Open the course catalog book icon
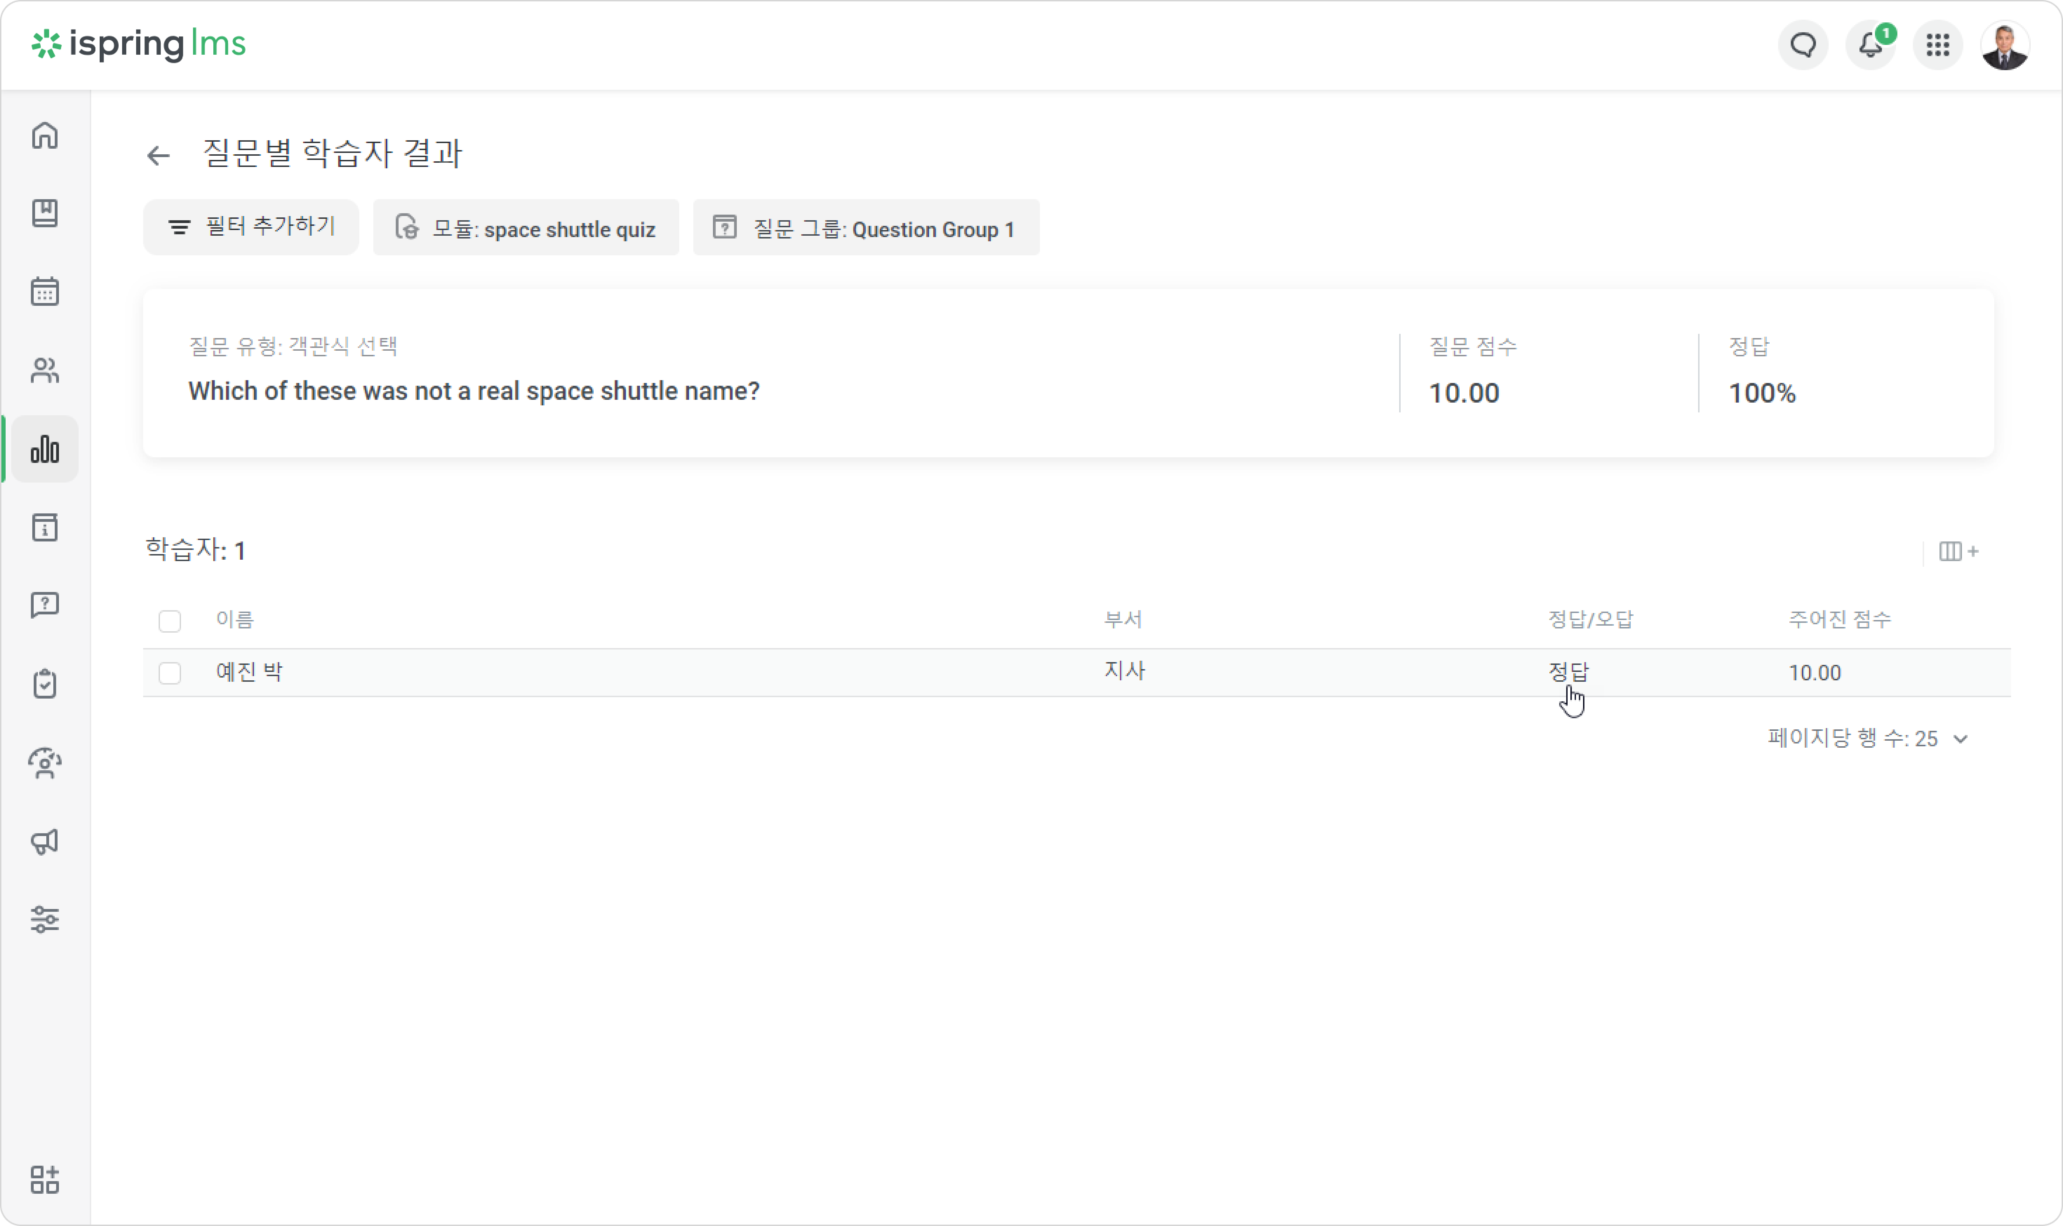This screenshot has height=1226, width=2063. (x=45, y=213)
